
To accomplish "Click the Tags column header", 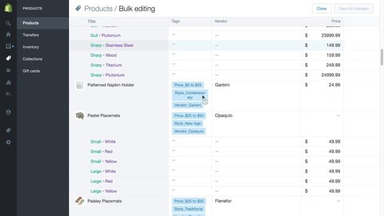I will (x=176, y=22).
